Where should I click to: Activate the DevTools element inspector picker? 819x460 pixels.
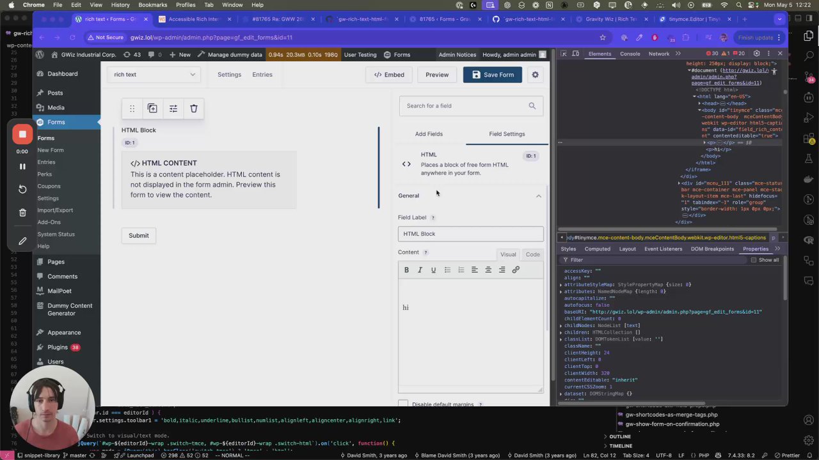pos(563,54)
